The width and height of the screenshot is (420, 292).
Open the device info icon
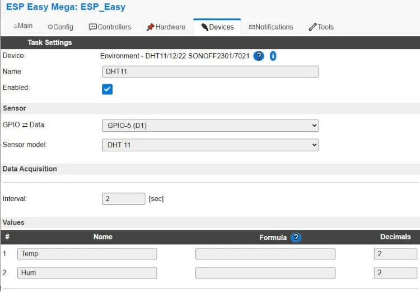[273, 56]
